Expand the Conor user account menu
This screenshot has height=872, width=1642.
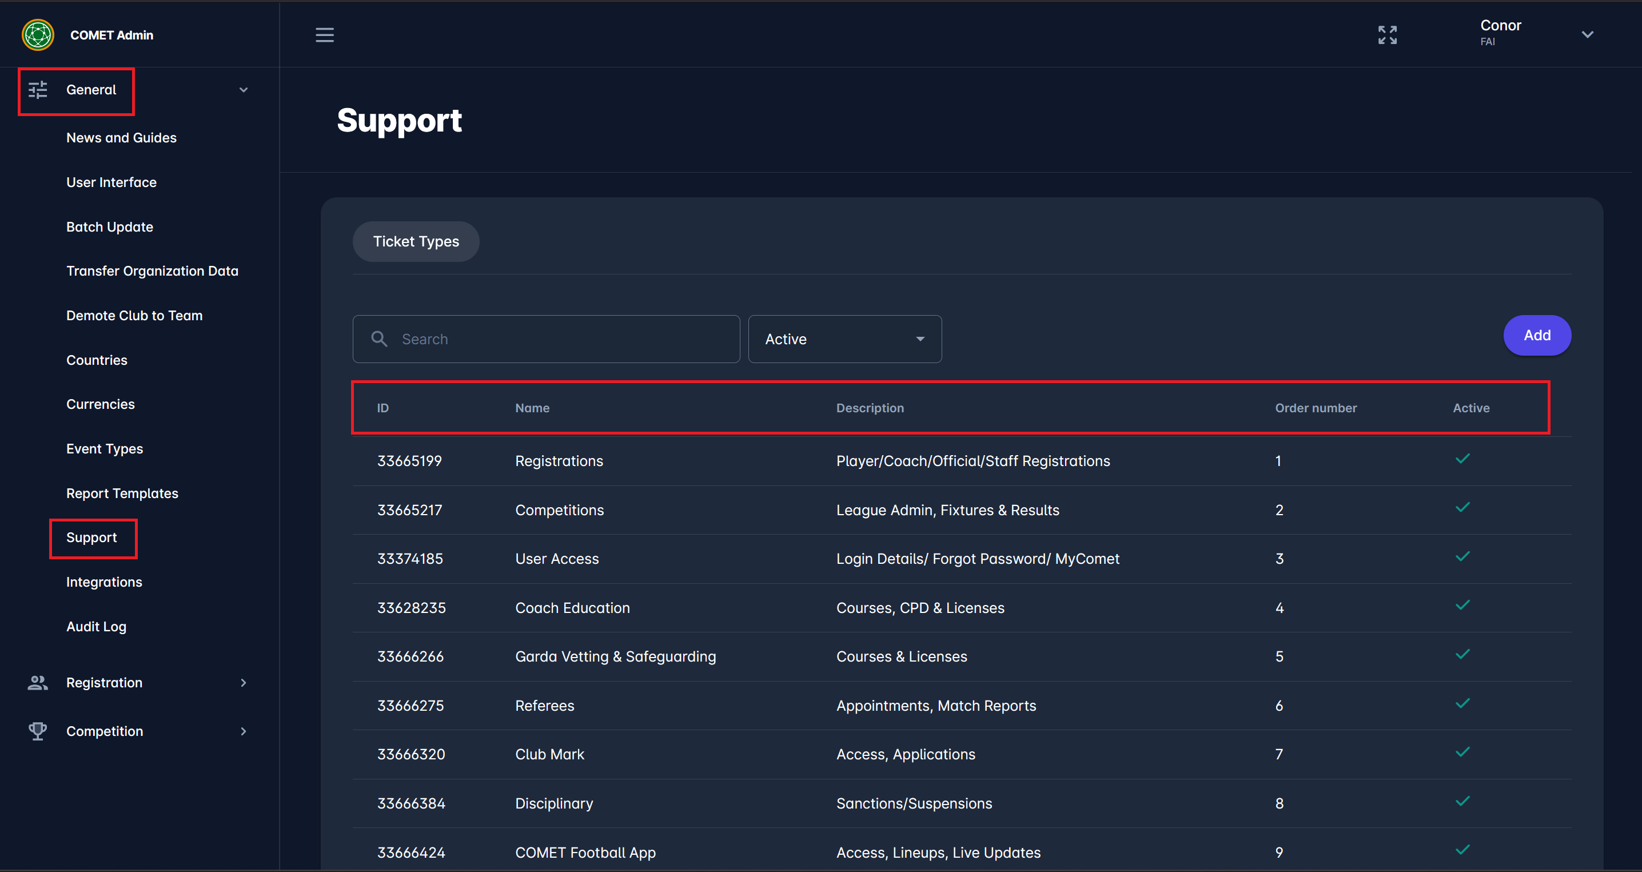[x=1587, y=35]
